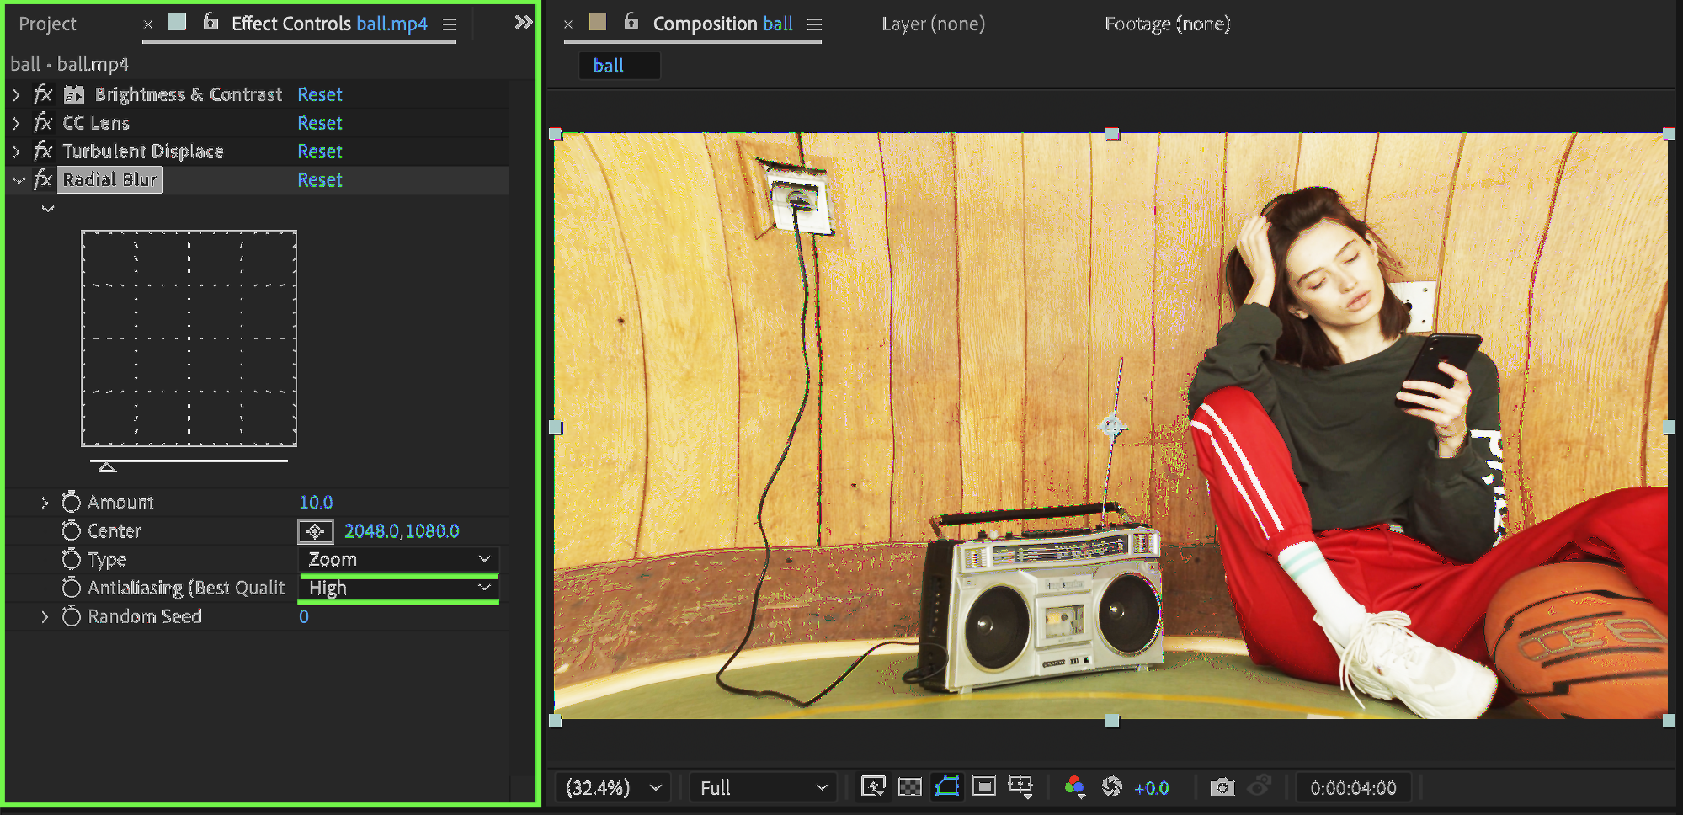This screenshot has height=815, width=1683.
Task: Open grid and guide options
Action: click(1020, 787)
